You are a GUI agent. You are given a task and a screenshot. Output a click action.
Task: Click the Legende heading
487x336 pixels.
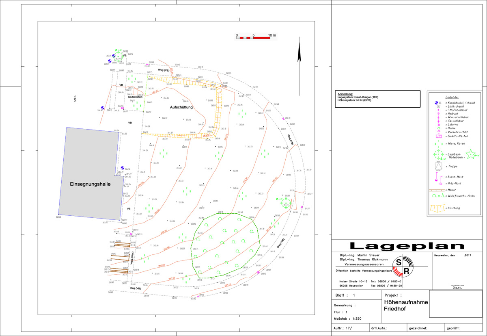click(x=452, y=98)
